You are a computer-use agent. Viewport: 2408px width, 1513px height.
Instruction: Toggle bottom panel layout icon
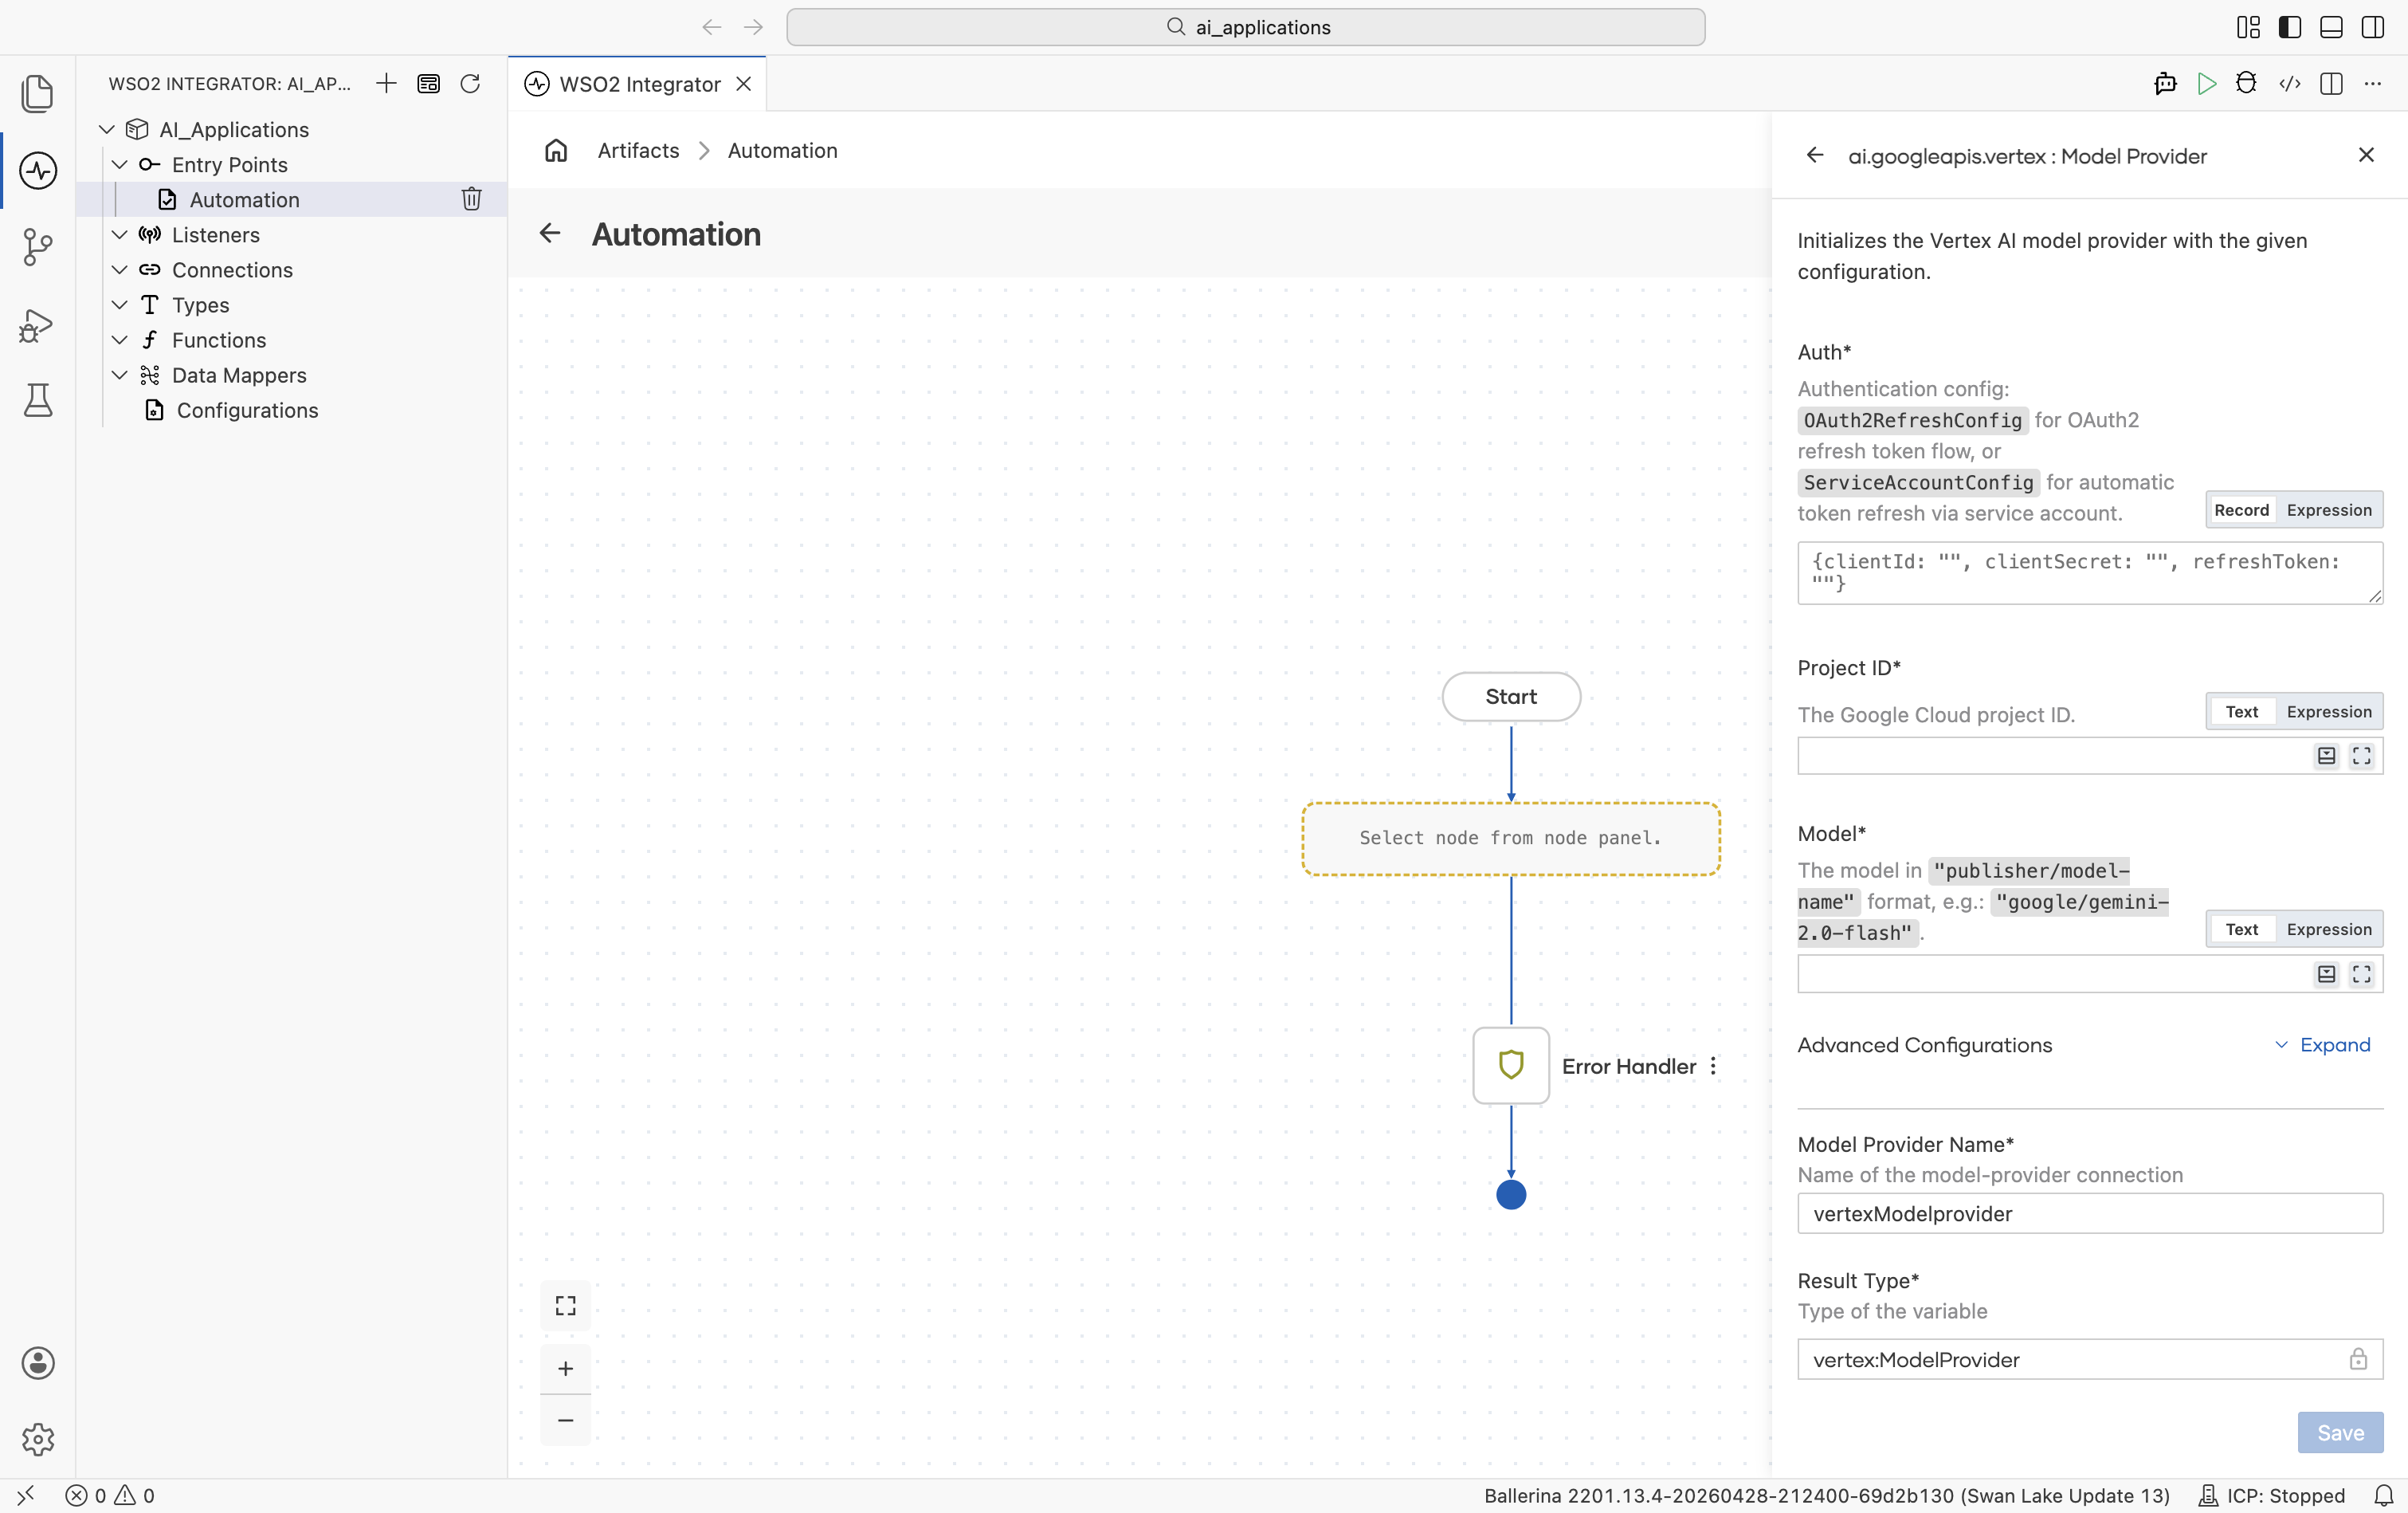(x=2331, y=27)
